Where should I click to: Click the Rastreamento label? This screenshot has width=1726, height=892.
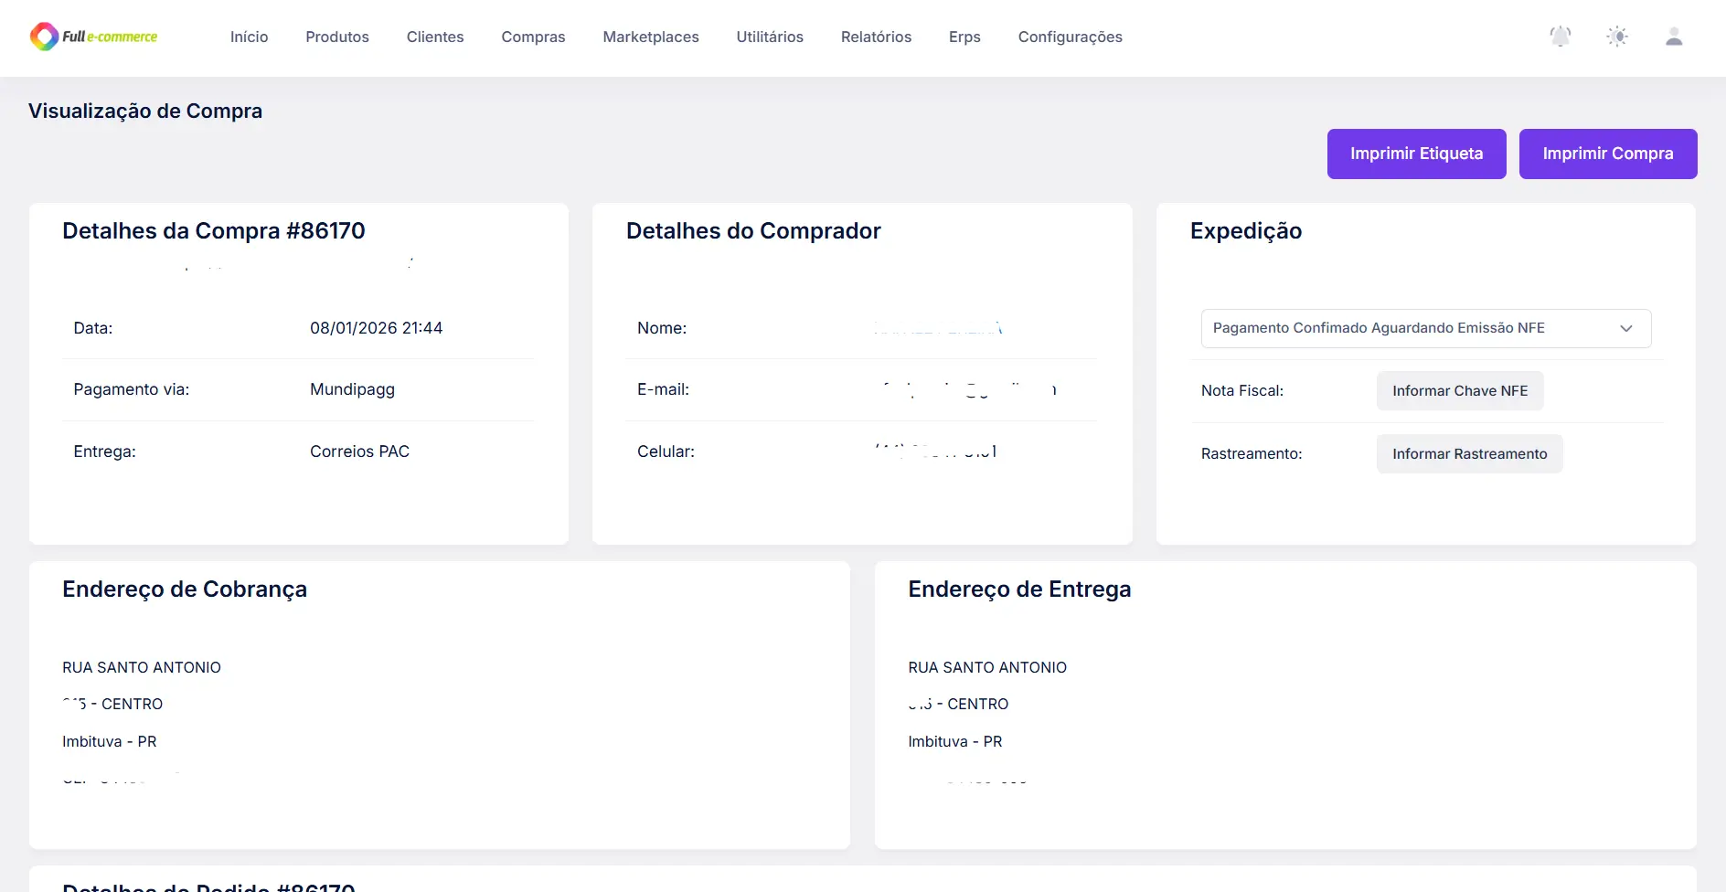[x=1252, y=453]
